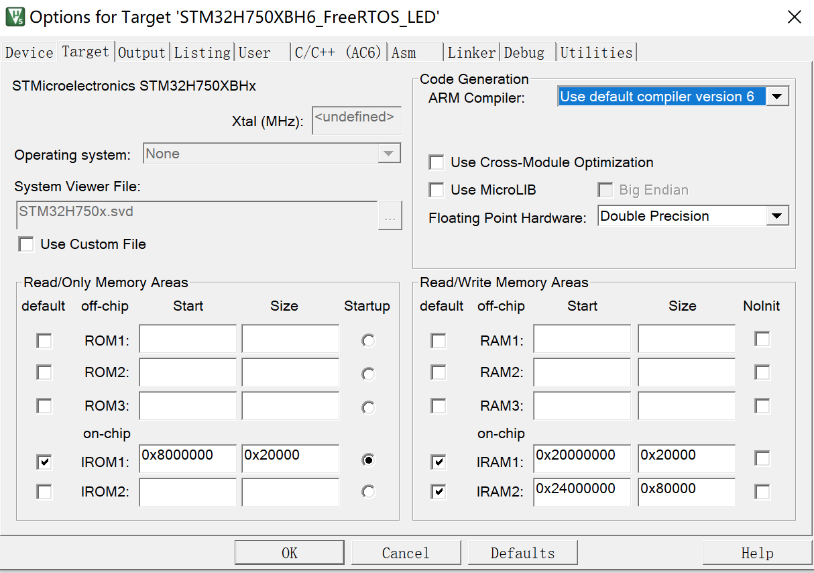This screenshot has width=814, height=573.
Task: Click the System Viewer File path field
Action: click(196, 216)
